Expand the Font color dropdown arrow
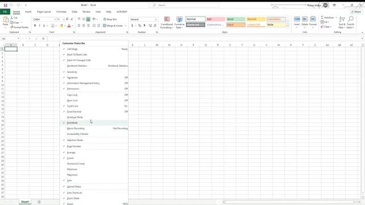Image resolution: width=365 pixels, height=205 pixels. tap(72, 26)
